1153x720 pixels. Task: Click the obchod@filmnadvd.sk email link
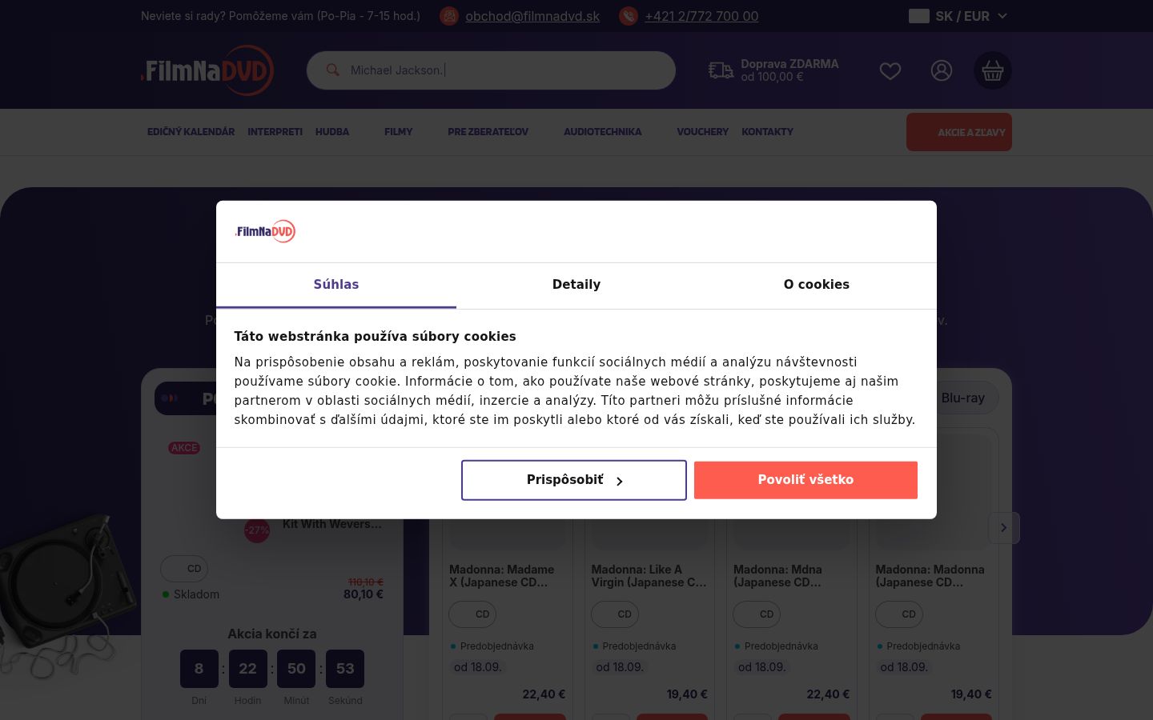(x=532, y=16)
